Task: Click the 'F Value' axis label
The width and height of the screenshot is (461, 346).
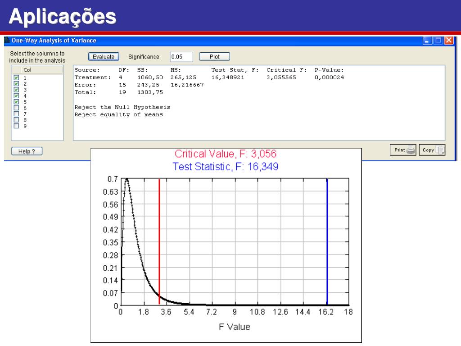Action: (x=234, y=327)
